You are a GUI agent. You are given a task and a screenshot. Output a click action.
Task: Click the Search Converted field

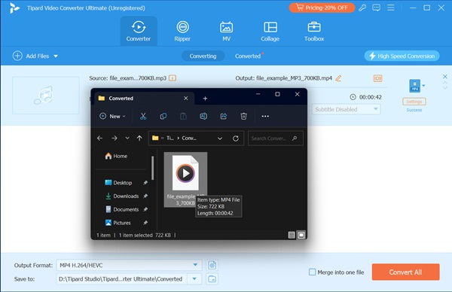pyautogui.click(x=275, y=138)
